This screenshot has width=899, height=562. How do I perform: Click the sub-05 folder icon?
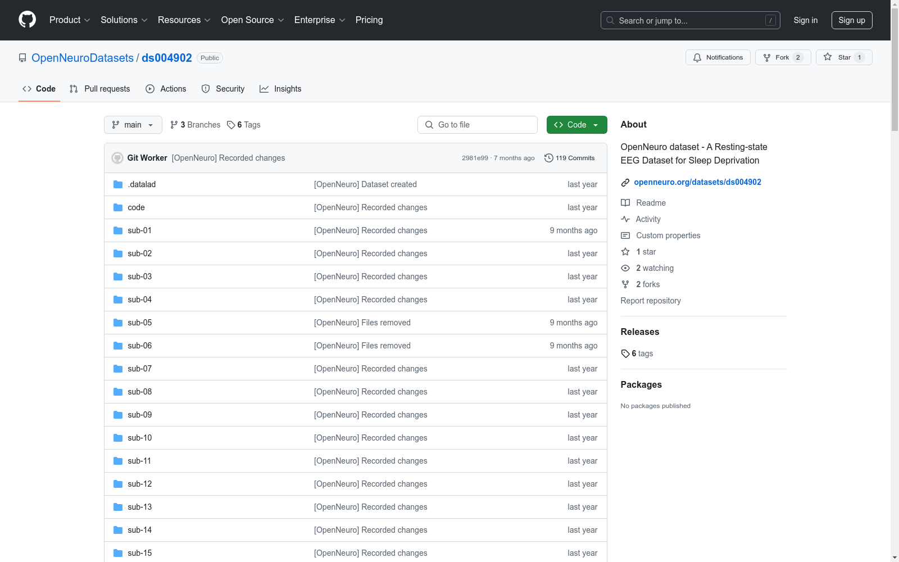pyautogui.click(x=118, y=323)
